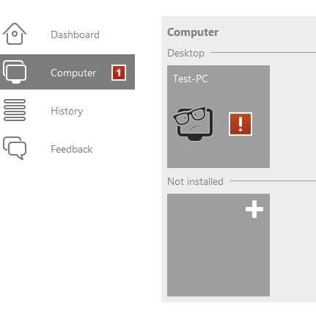Click the red notification badge showing 1

pos(119,73)
